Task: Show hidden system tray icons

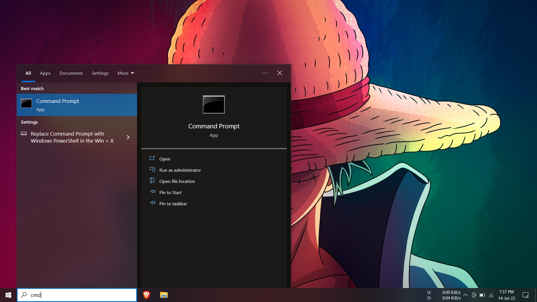Action: pyautogui.click(x=465, y=295)
